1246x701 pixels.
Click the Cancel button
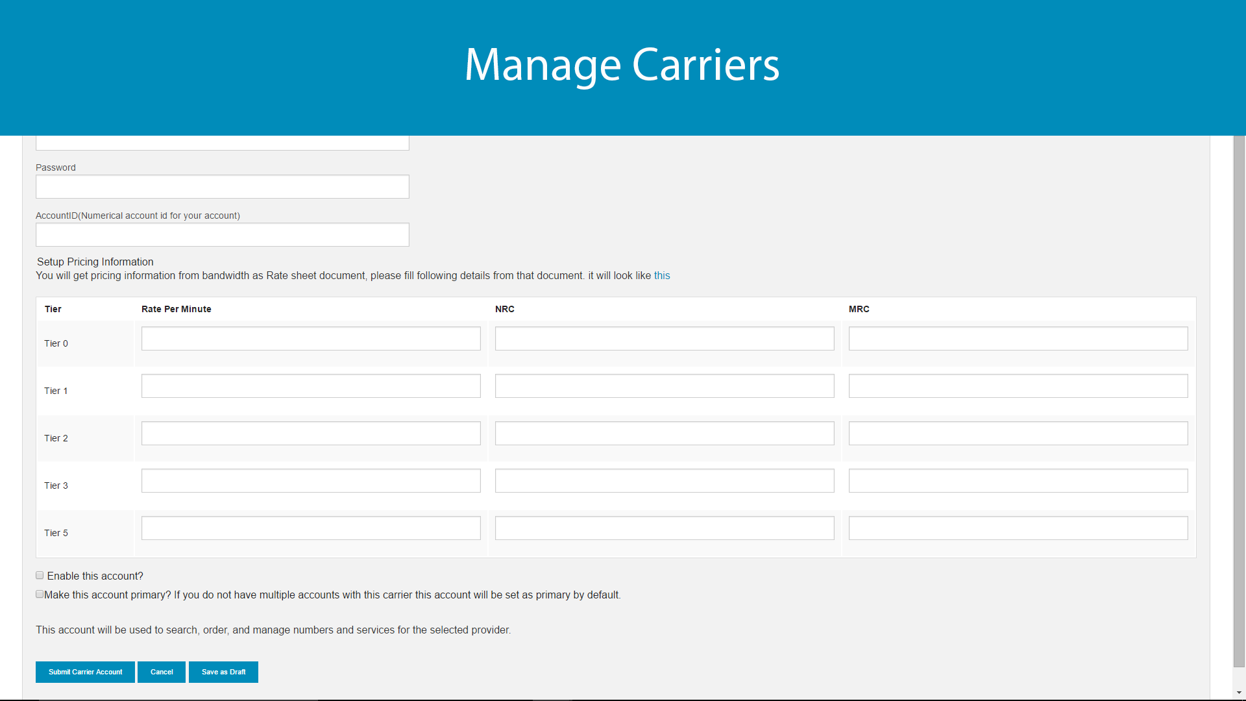click(162, 672)
